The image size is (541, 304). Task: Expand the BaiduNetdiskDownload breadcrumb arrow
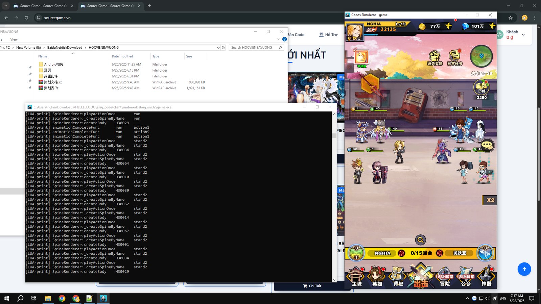85,48
